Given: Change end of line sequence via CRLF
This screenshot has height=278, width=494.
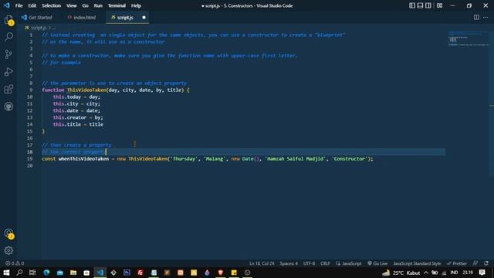Looking at the screenshot, I should click(x=325, y=263).
